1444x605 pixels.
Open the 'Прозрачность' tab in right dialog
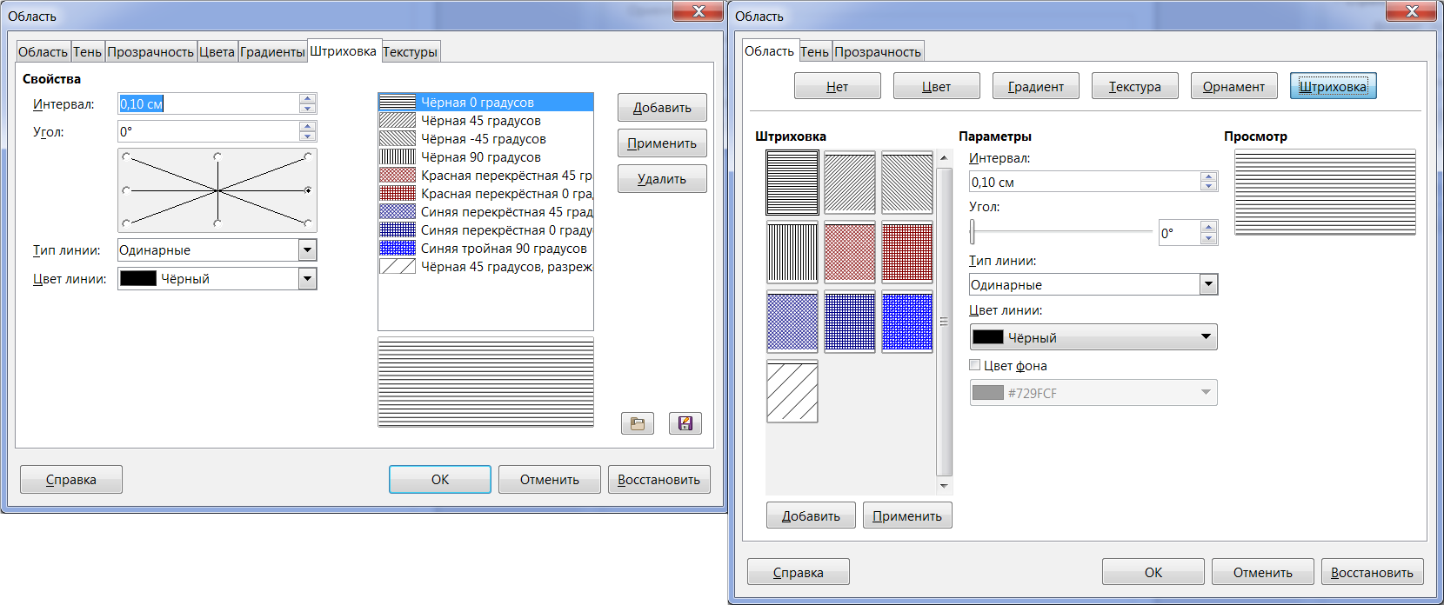pyautogui.click(x=877, y=52)
